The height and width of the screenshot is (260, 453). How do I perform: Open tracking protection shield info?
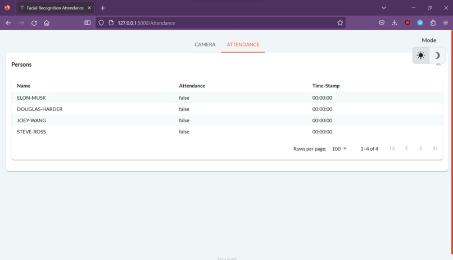pyautogui.click(x=101, y=23)
